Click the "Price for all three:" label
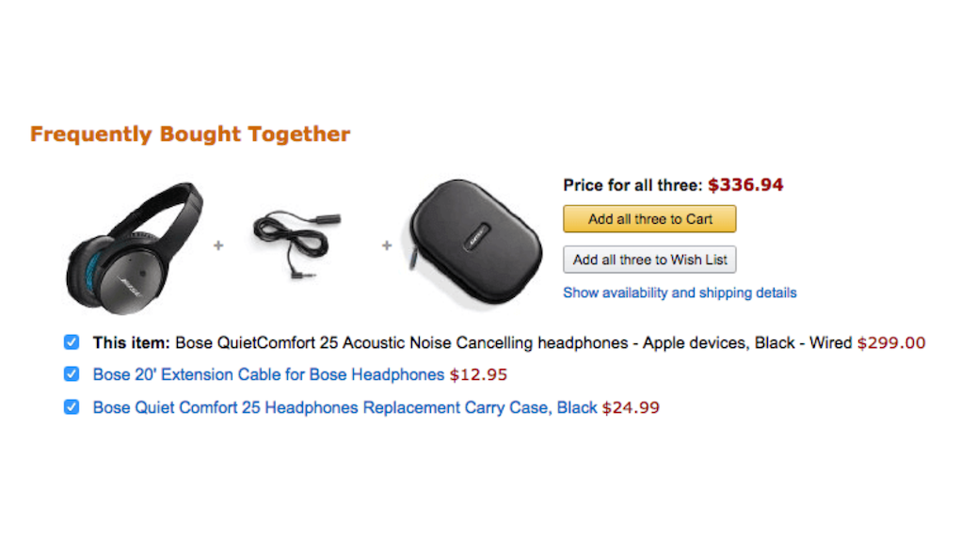This screenshot has height=538, width=960. click(x=632, y=185)
